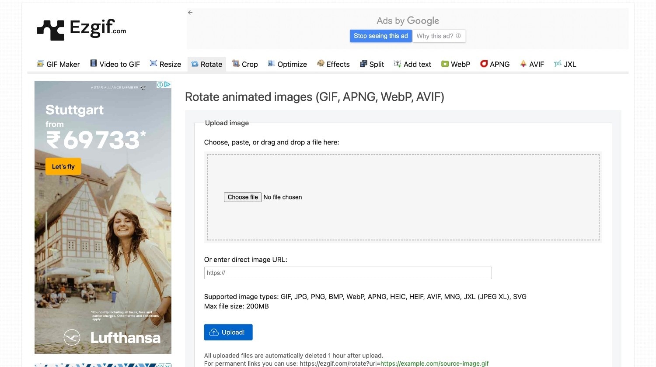Open the APNG menu item

(495, 64)
